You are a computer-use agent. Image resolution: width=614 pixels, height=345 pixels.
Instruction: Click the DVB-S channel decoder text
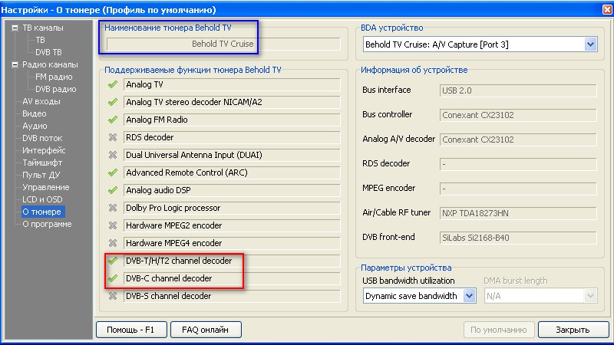point(168,296)
